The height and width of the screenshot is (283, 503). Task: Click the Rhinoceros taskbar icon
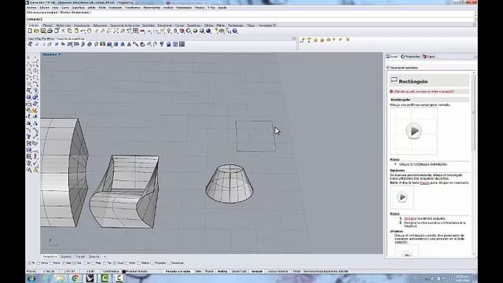(x=90, y=278)
